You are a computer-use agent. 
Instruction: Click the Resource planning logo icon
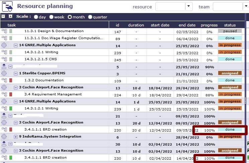(x=8, y=6)
